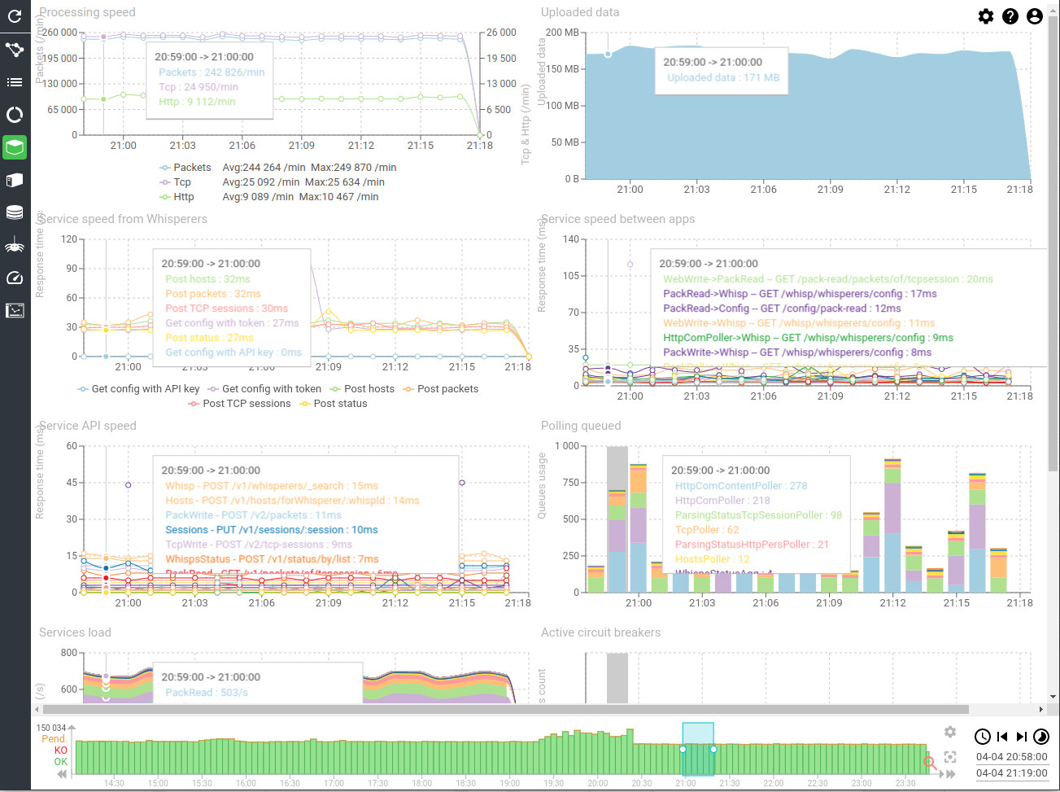Toggle 'Post hosts' legend item

pyautogui.click(x=362, y=389)
